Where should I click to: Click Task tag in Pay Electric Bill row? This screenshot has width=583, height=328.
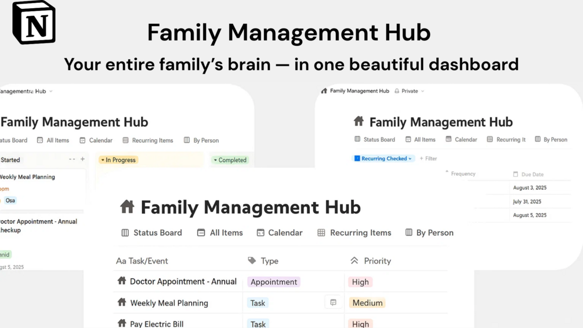pos(258,323)
